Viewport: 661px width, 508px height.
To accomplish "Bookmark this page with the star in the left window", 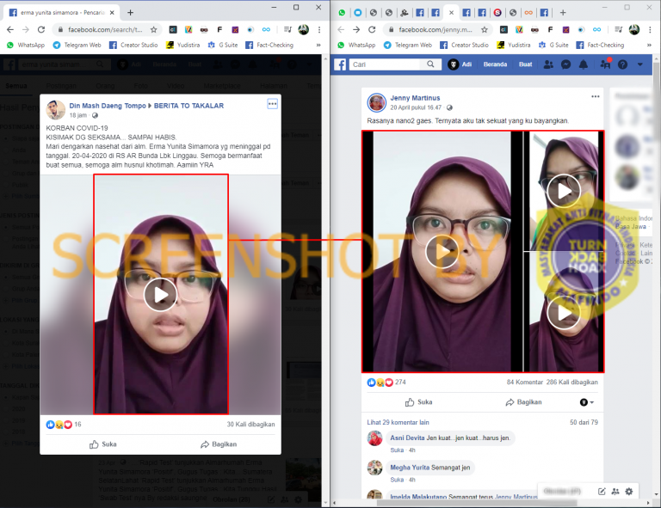I will coord(153,29).
